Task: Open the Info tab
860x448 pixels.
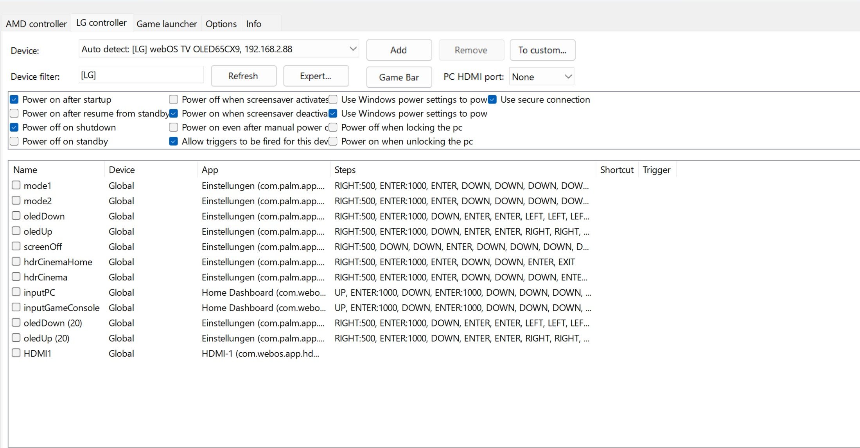Action: [253, 24]
